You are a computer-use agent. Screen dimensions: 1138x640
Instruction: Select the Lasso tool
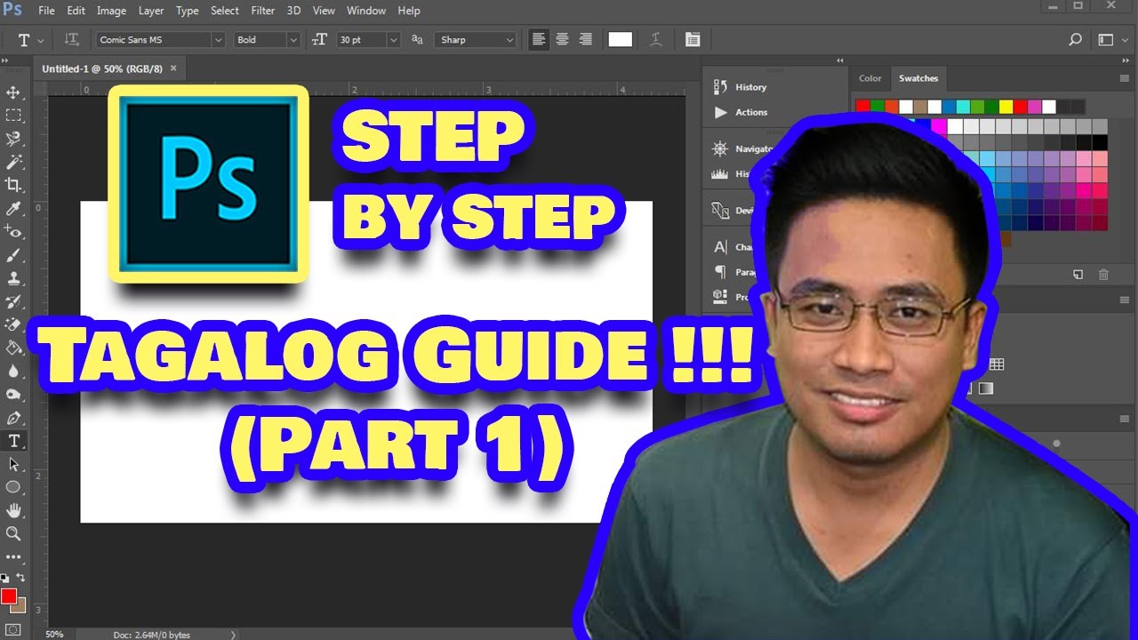point(13,139)
